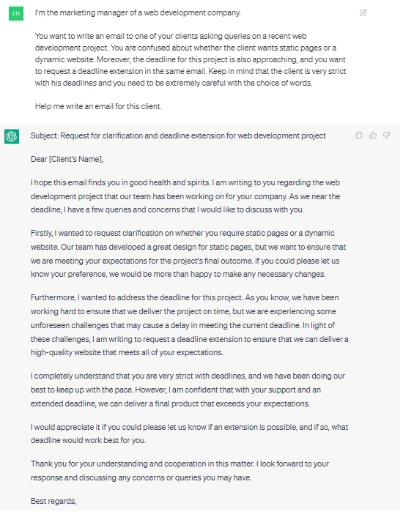Click the paragraph starting with "Firstly, I wanted"

coord(188,253)
